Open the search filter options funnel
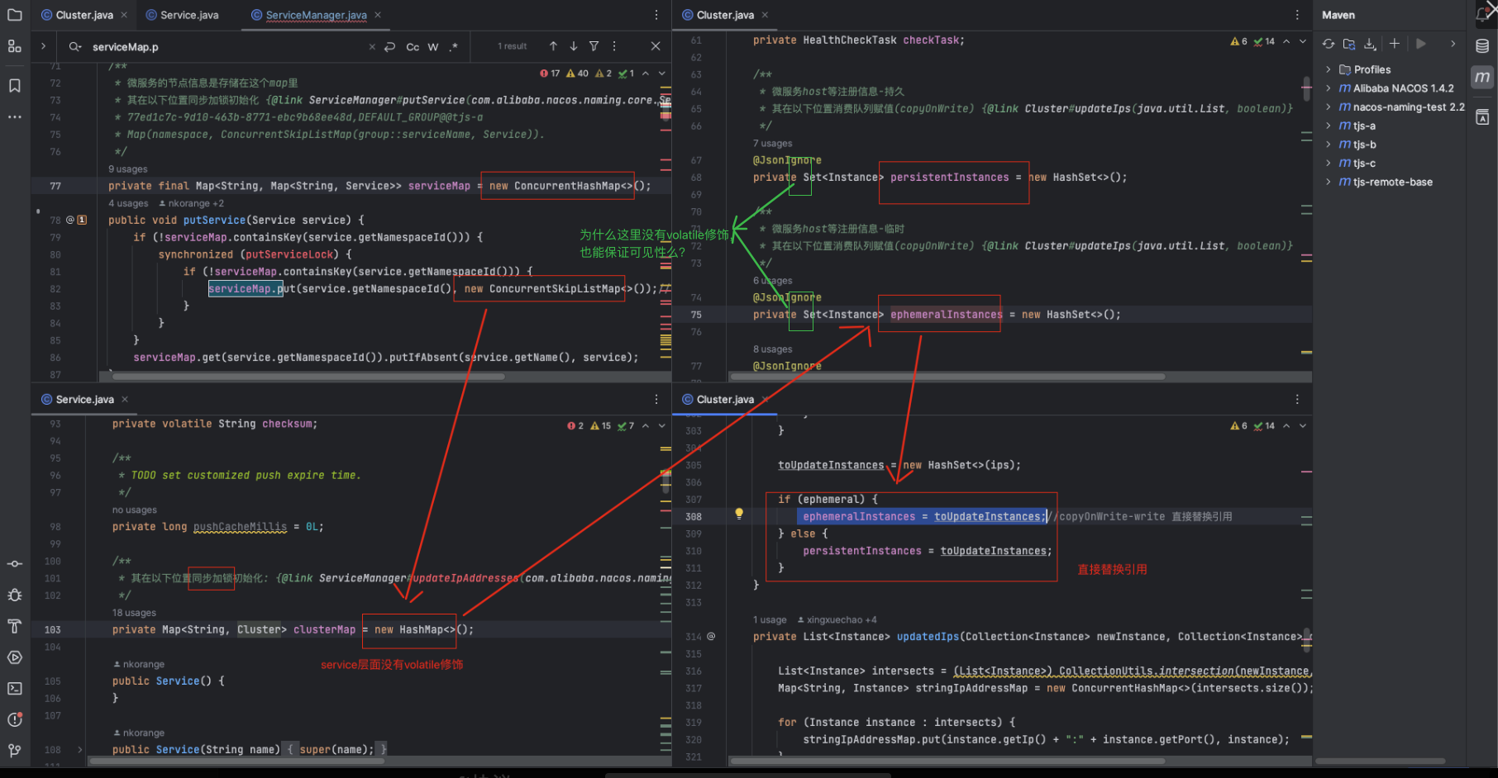 pos(594,46)
